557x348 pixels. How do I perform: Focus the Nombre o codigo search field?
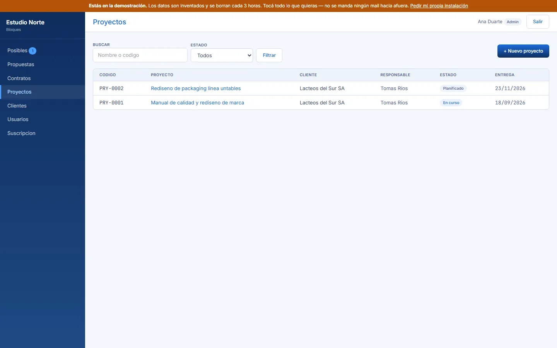point(140,55)
